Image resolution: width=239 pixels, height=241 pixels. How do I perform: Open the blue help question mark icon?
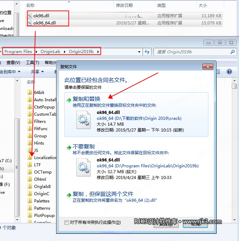[x=229, y=72]
